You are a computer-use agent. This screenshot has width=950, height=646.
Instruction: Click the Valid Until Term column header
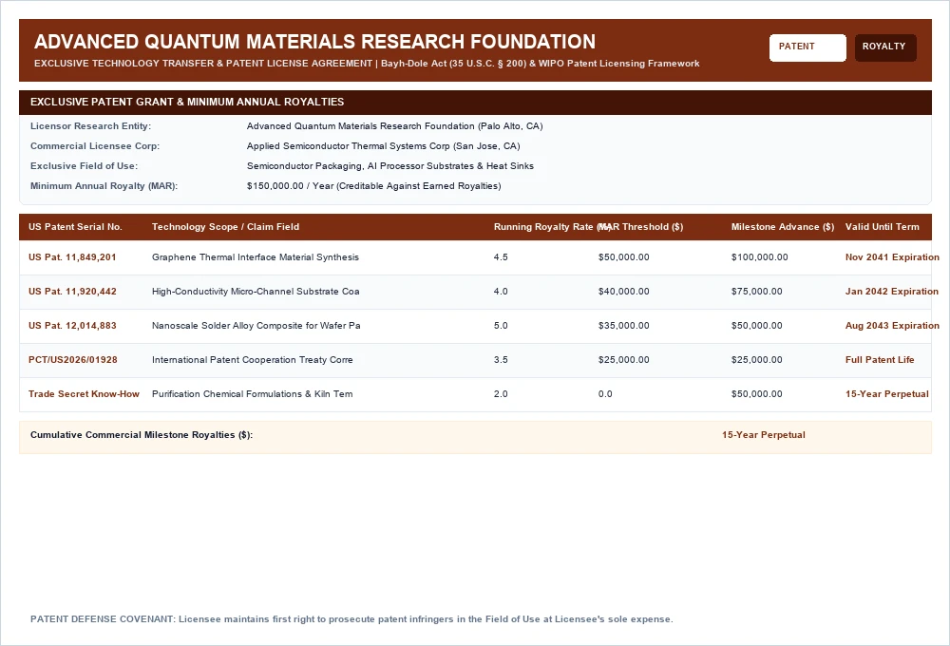coord(883,227)
